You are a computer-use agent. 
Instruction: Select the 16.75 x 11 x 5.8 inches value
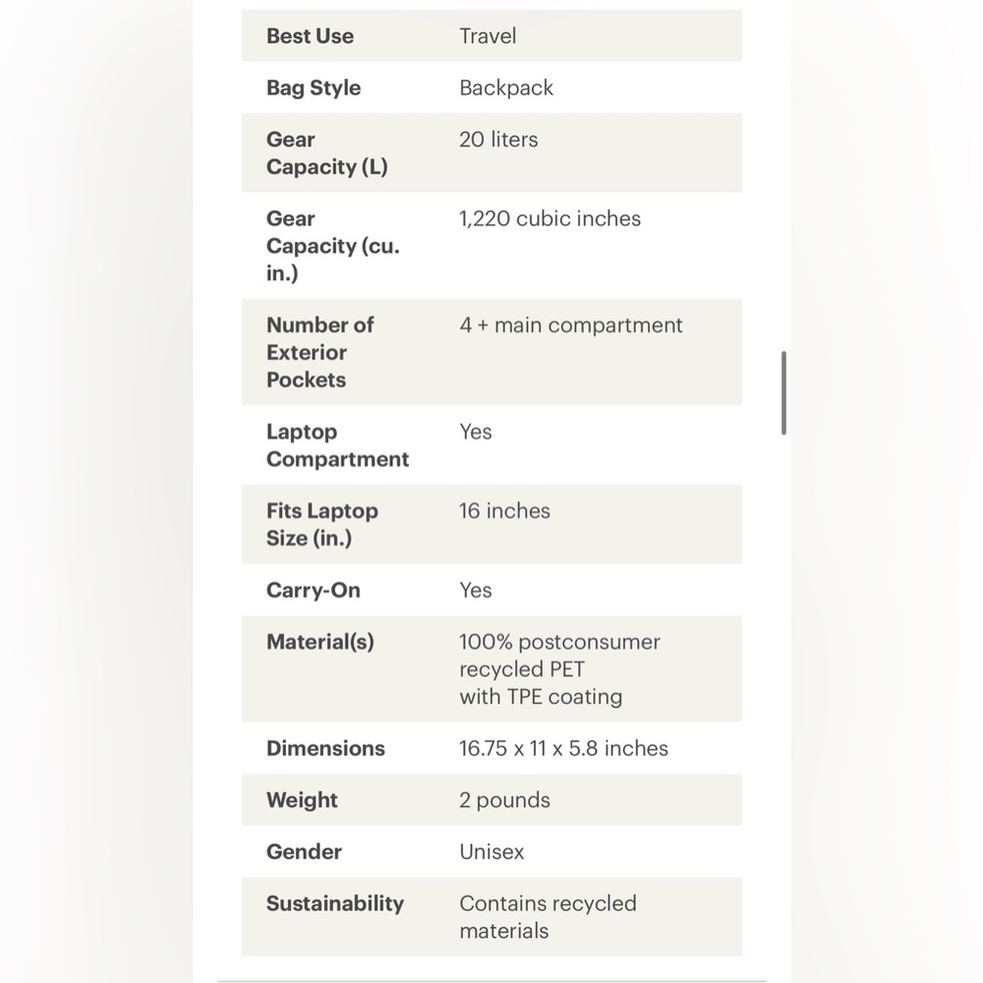click(x=563, y=748)
